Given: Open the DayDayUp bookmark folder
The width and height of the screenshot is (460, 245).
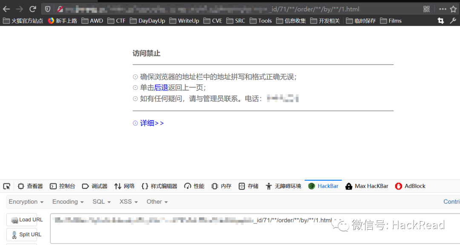Looking at the screenshot, I should (147, 21).
